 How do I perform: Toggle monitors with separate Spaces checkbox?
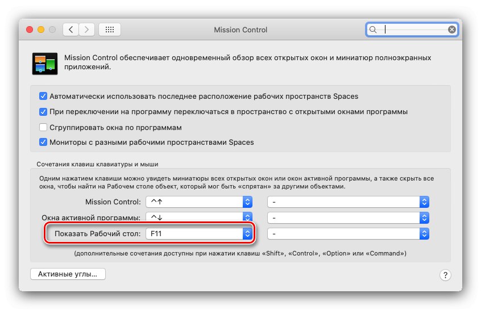coord(43,142)
